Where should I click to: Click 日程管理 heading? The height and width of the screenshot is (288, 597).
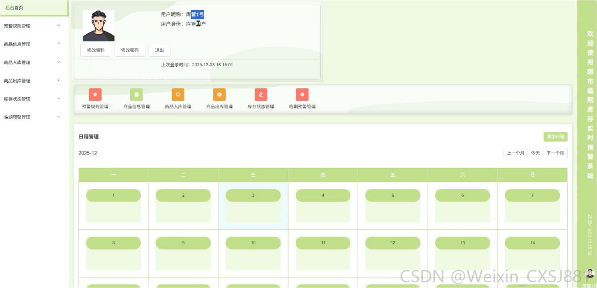click(x=89, y=137)
